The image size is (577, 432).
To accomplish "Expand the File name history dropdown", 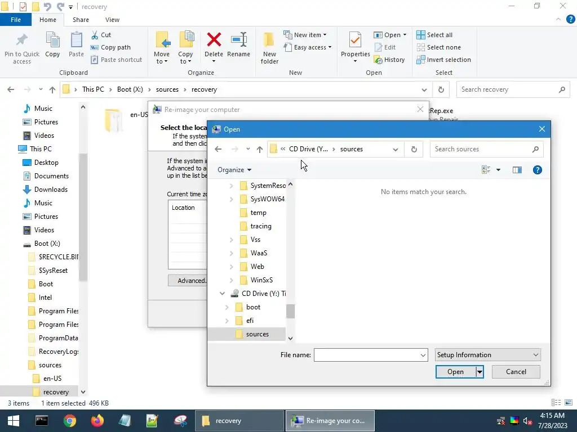I will point(423,355).
